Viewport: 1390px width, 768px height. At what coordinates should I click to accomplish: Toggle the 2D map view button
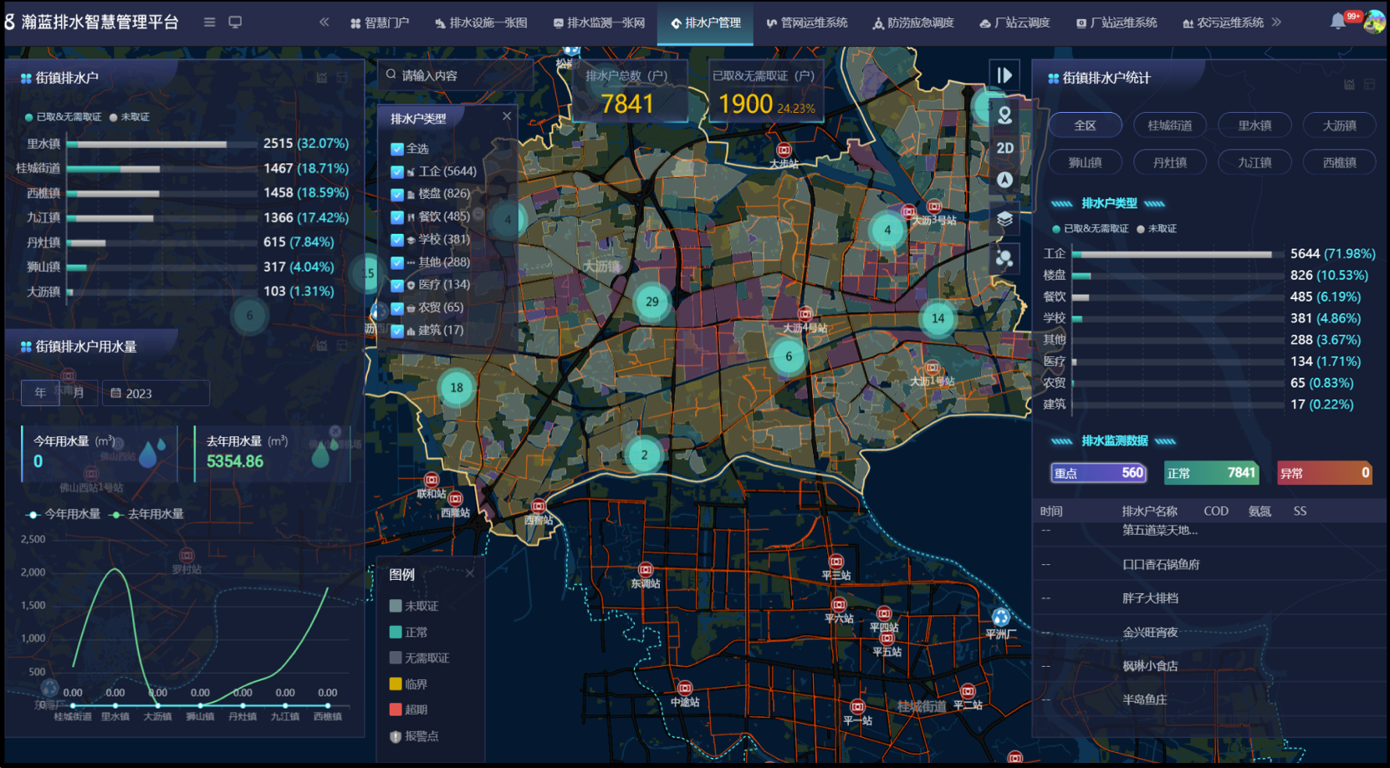click(x=1004, y=148)
